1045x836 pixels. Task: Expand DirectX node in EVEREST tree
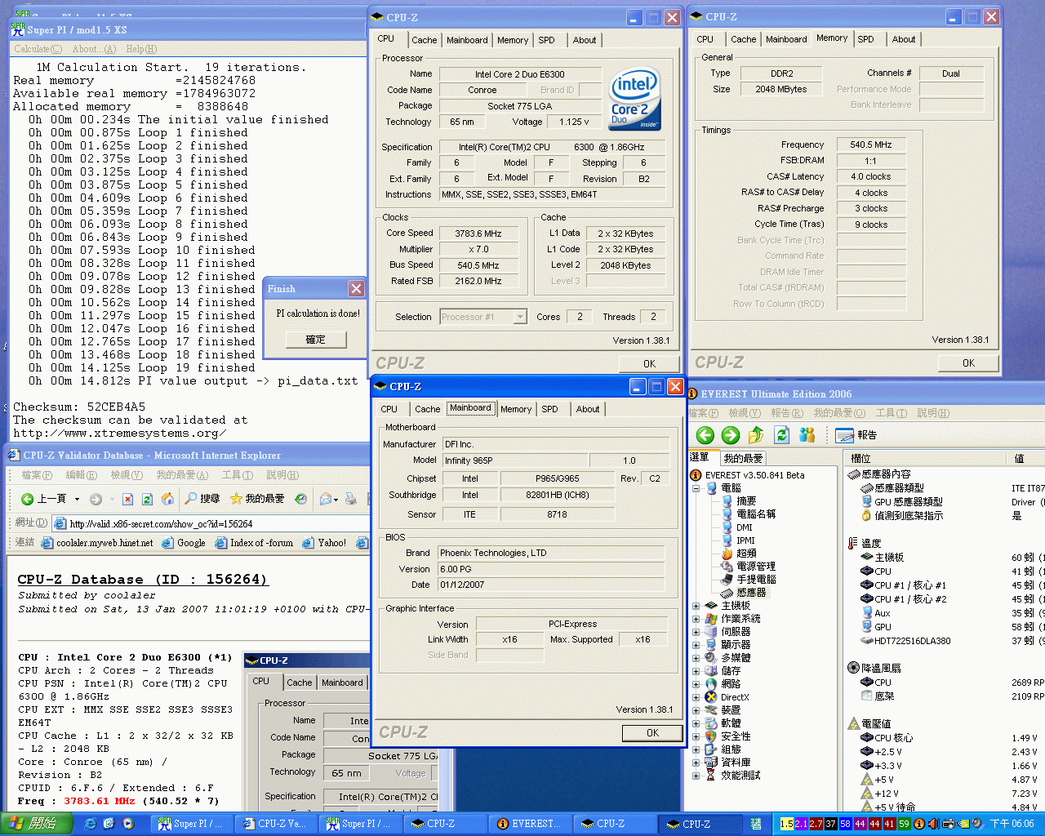696,697
